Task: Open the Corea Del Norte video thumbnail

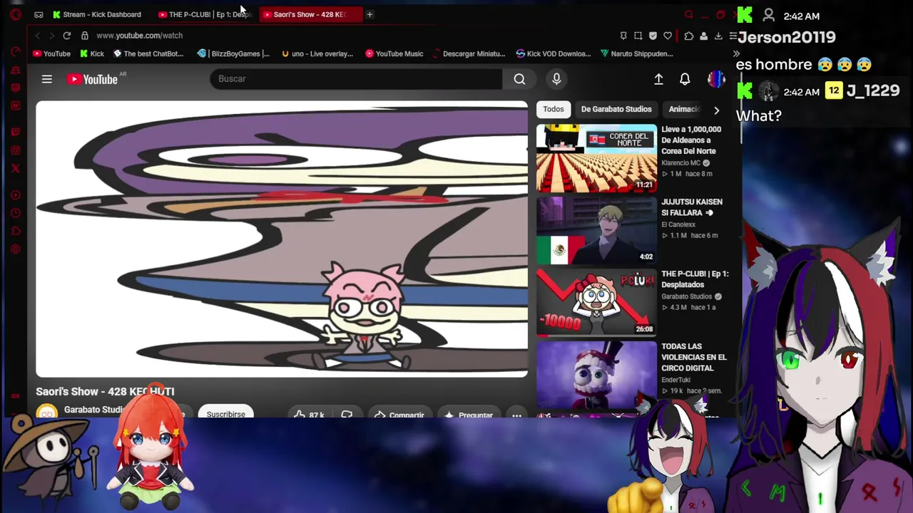Action: tap(596, 157)
